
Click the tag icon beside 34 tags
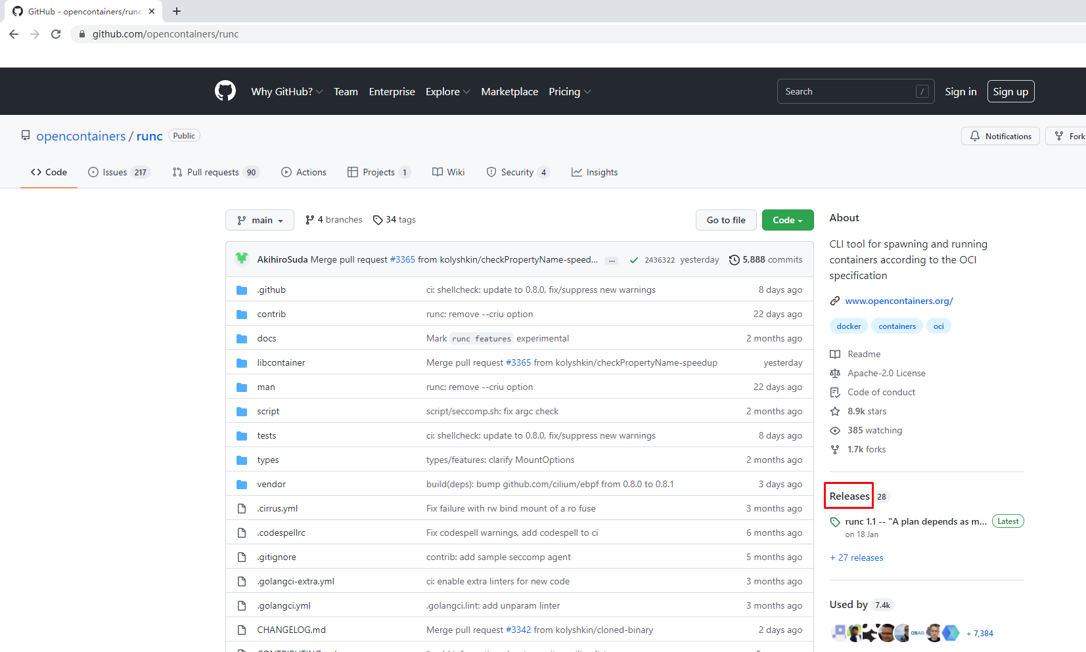(x=378, y=220)
